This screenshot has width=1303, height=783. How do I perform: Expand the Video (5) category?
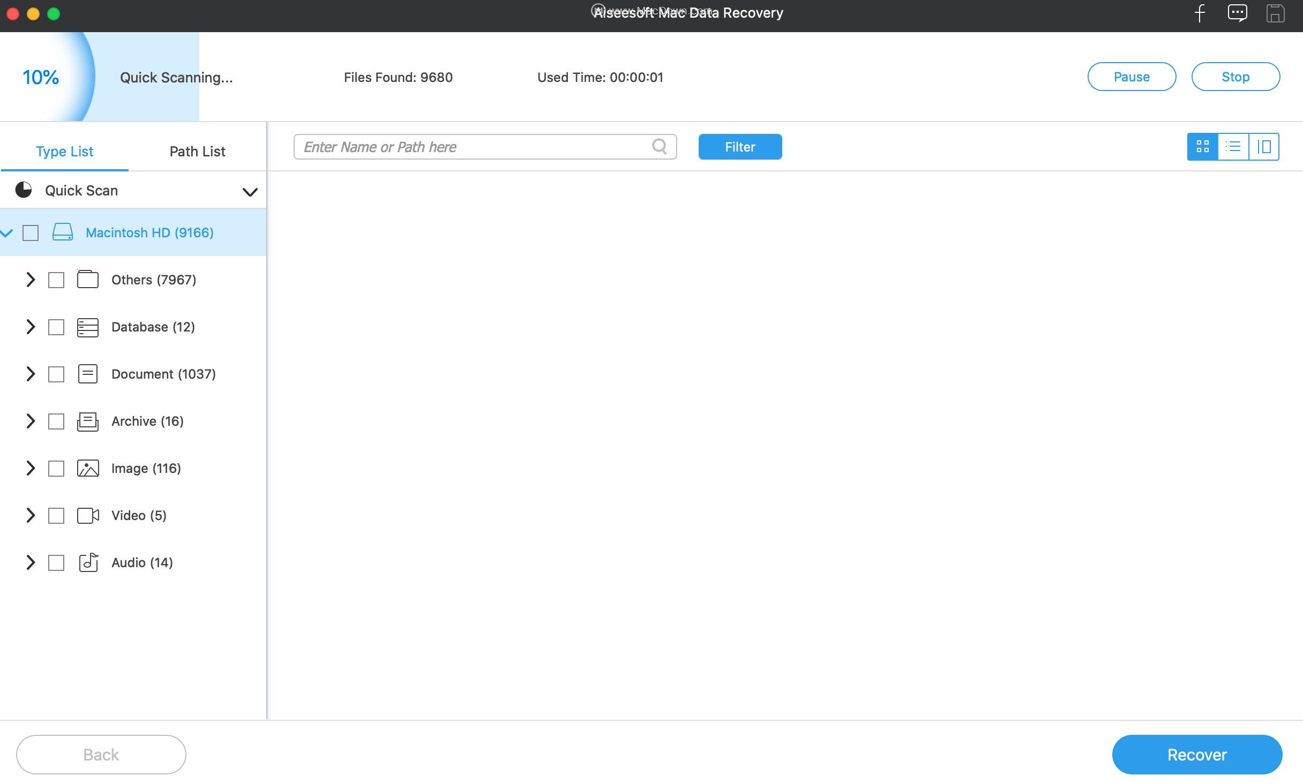(x=31, y=515)
